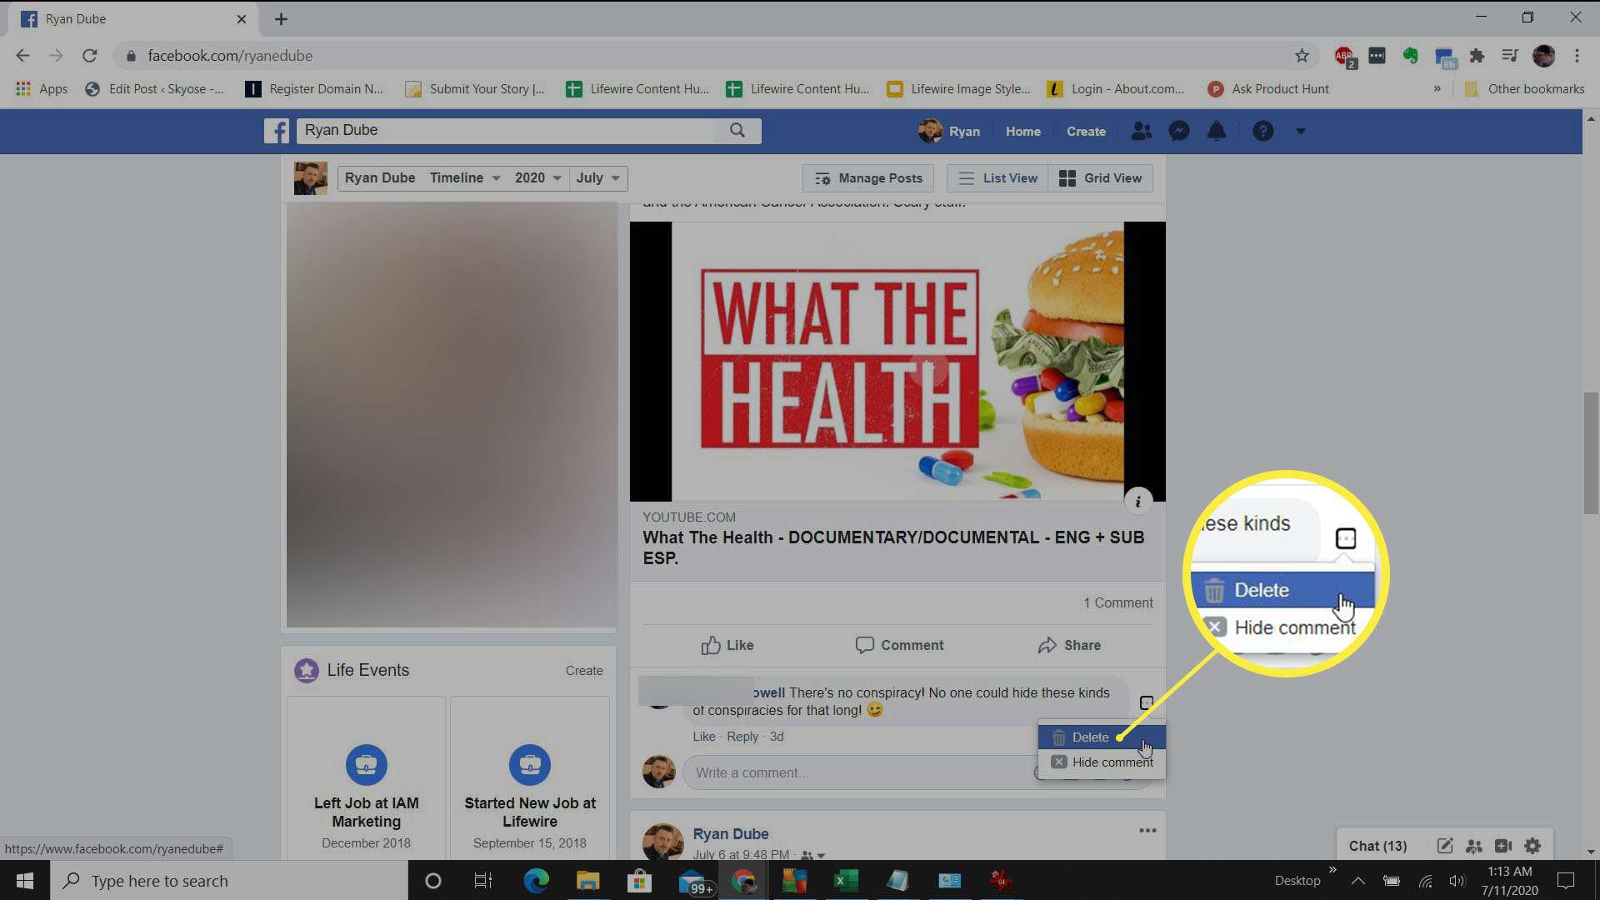The height and width of the screenshot is (900, 1600).
Task: Click the Comment button on post
Action: pyautogui.click(x=899, y=644)
